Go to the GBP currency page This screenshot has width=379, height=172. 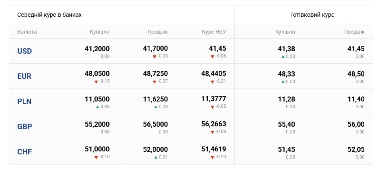25,127
